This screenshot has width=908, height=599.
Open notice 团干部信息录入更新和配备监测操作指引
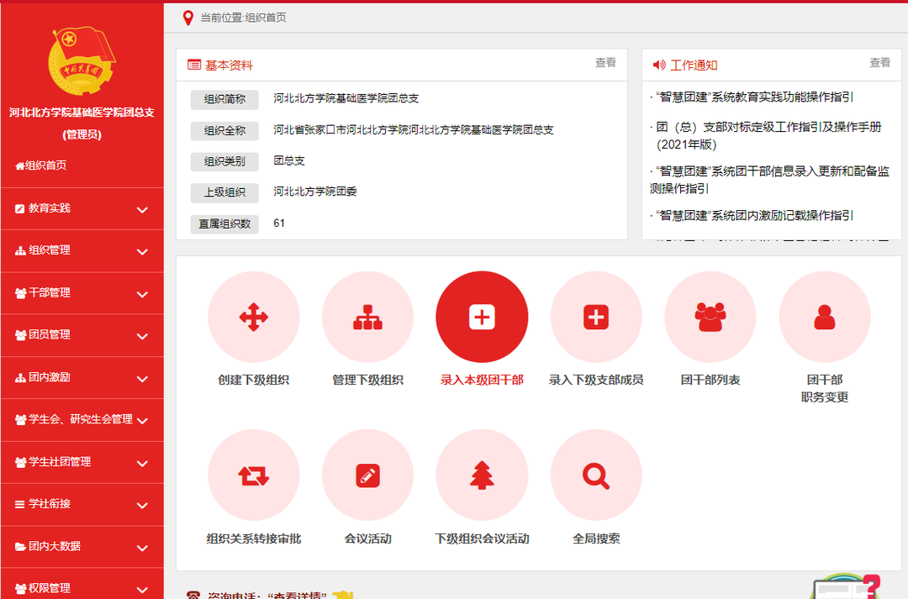pos(769,180)
